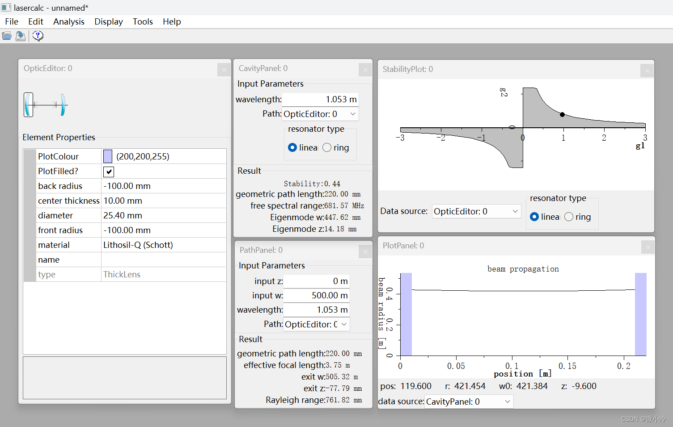Image resolution: width=673 pixels, height=427 pixels.
Task: Edit PathPanel input z field
Action: [317, 281]
